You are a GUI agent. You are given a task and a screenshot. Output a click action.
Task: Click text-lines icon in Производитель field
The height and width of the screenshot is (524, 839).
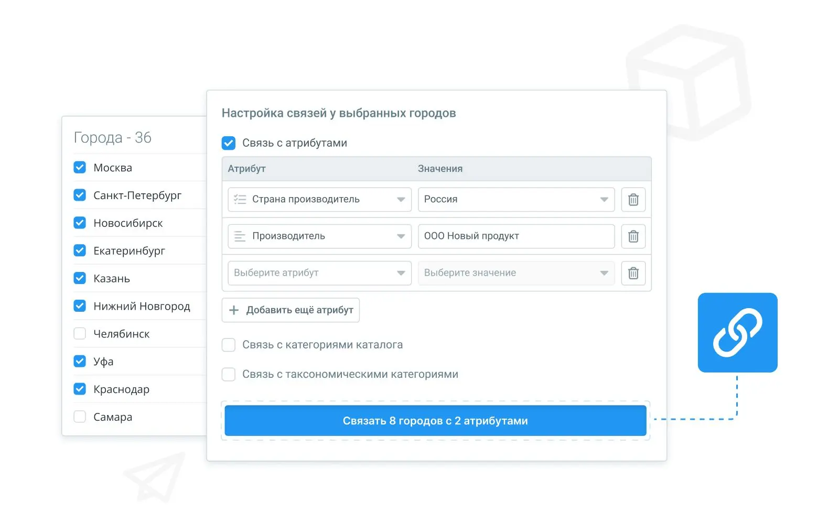[240, 236]
